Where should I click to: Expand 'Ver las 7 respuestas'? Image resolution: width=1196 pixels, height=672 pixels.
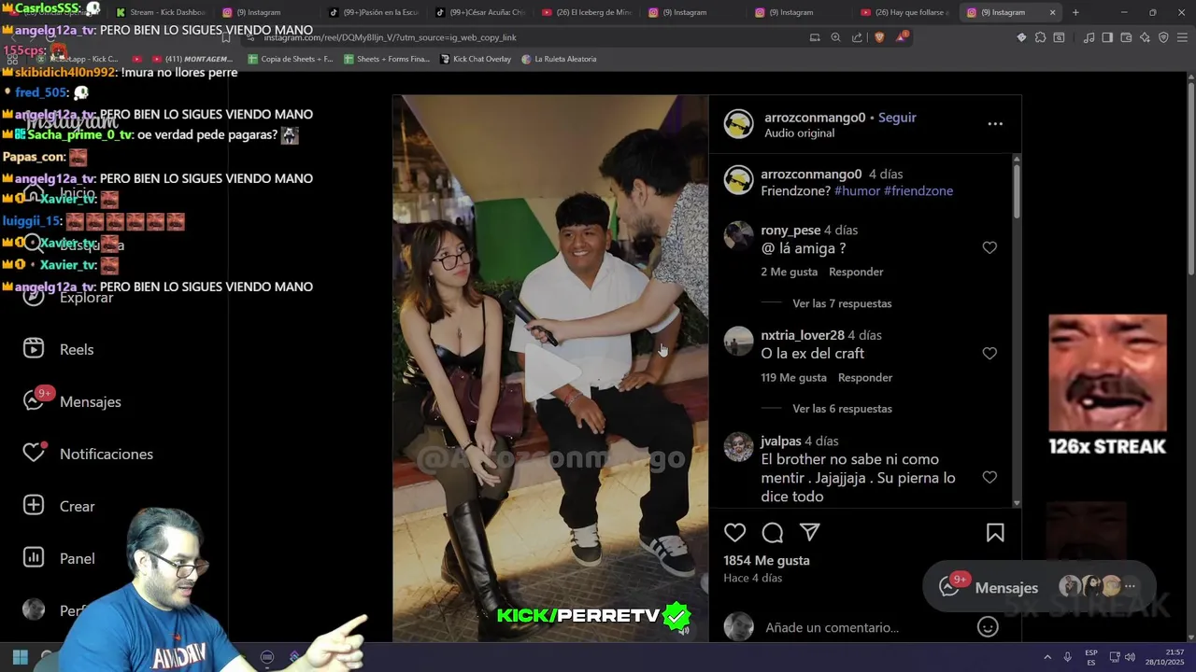click(842, 303)
